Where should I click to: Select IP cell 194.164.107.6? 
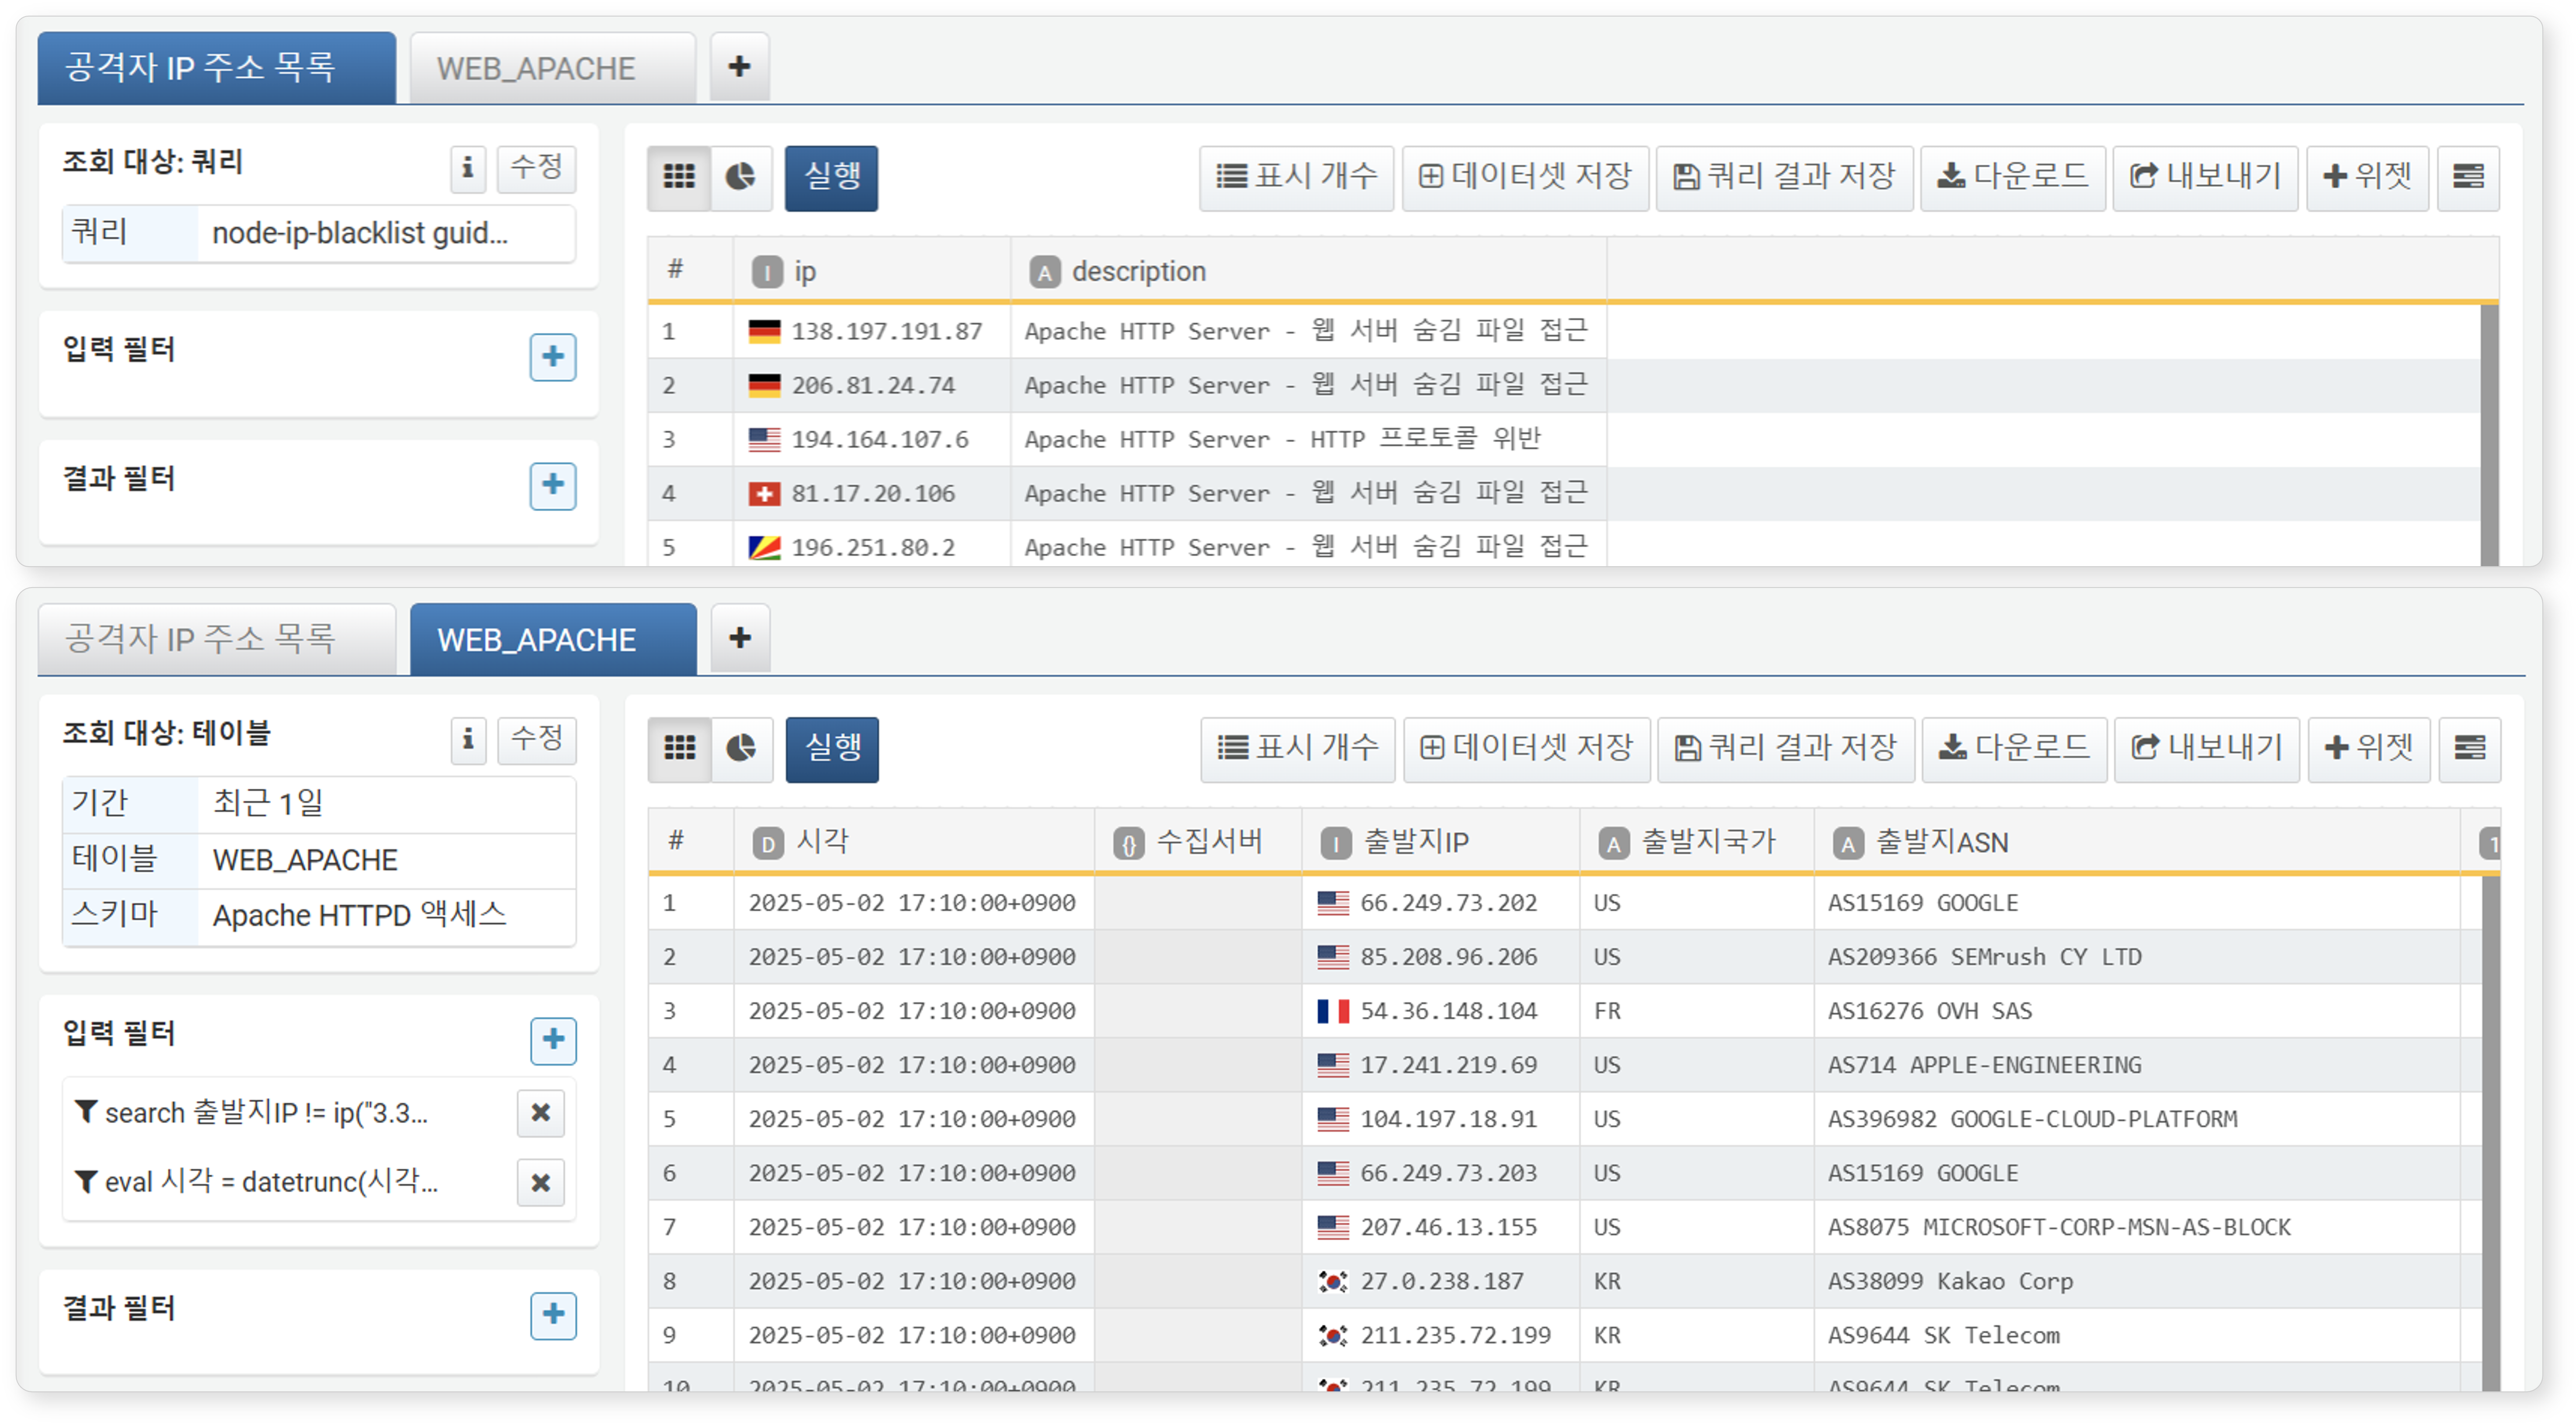point(872,440)
